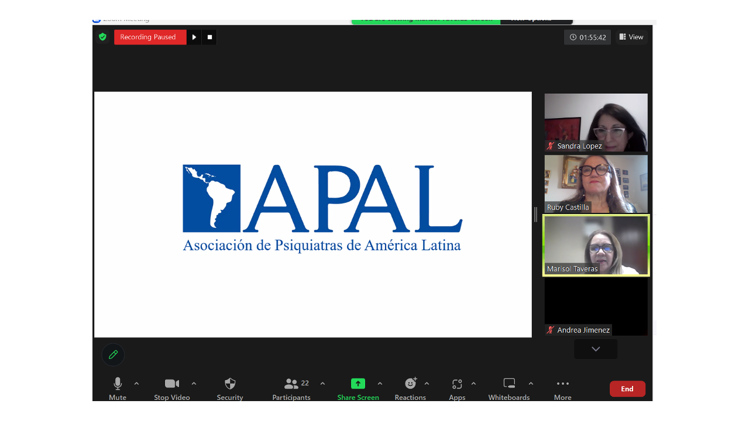Expand options arrow next to Participants
The image size is (749, 421).
322,384
